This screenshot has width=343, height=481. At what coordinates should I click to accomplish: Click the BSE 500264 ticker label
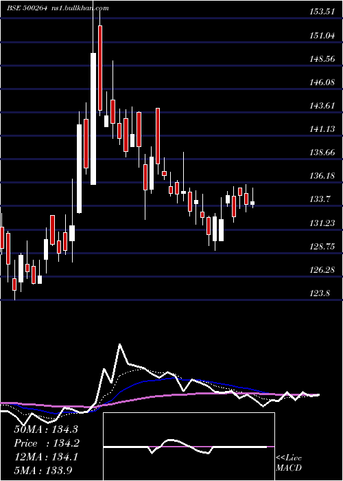click(27, 8)
